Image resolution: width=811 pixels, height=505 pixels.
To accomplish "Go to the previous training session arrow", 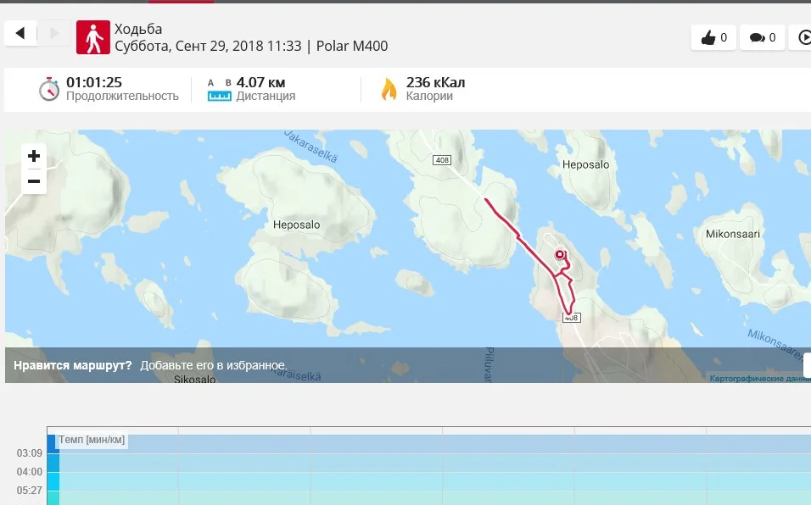I will 20,34.
